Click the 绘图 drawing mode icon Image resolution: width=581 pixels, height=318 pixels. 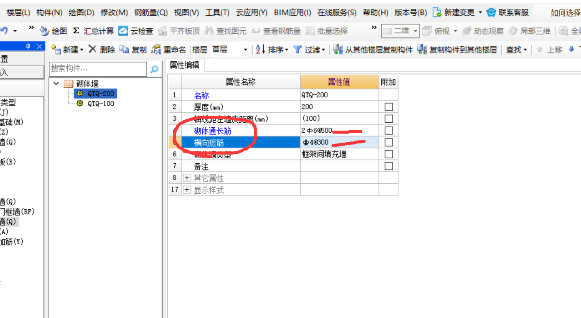(44, 31)
